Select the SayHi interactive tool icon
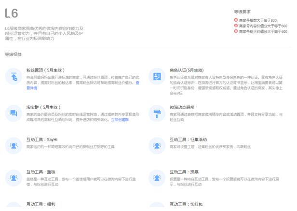This screenshot has width=297, height=211. 13,144
